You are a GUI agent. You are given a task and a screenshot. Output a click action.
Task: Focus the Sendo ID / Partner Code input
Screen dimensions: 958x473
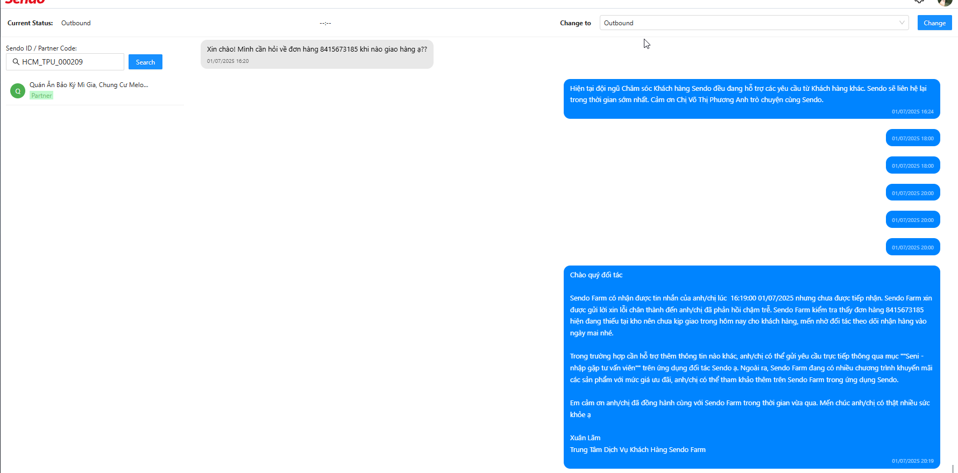coord(65,62)
